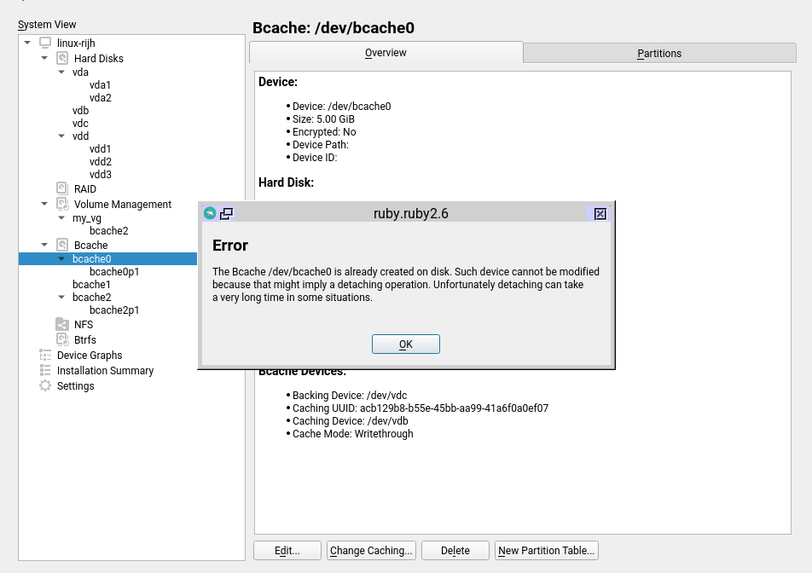Click the NFS share icon

click(62, 325)
